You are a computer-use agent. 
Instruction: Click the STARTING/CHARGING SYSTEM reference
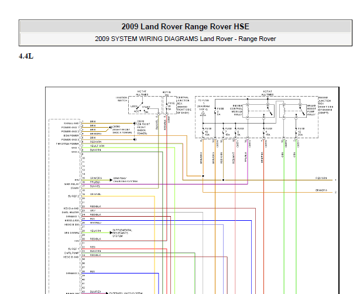tap(125, 180)
